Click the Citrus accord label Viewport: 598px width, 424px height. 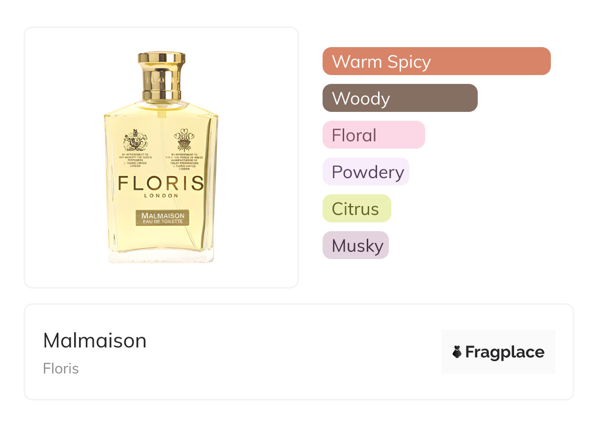[356, 209]
